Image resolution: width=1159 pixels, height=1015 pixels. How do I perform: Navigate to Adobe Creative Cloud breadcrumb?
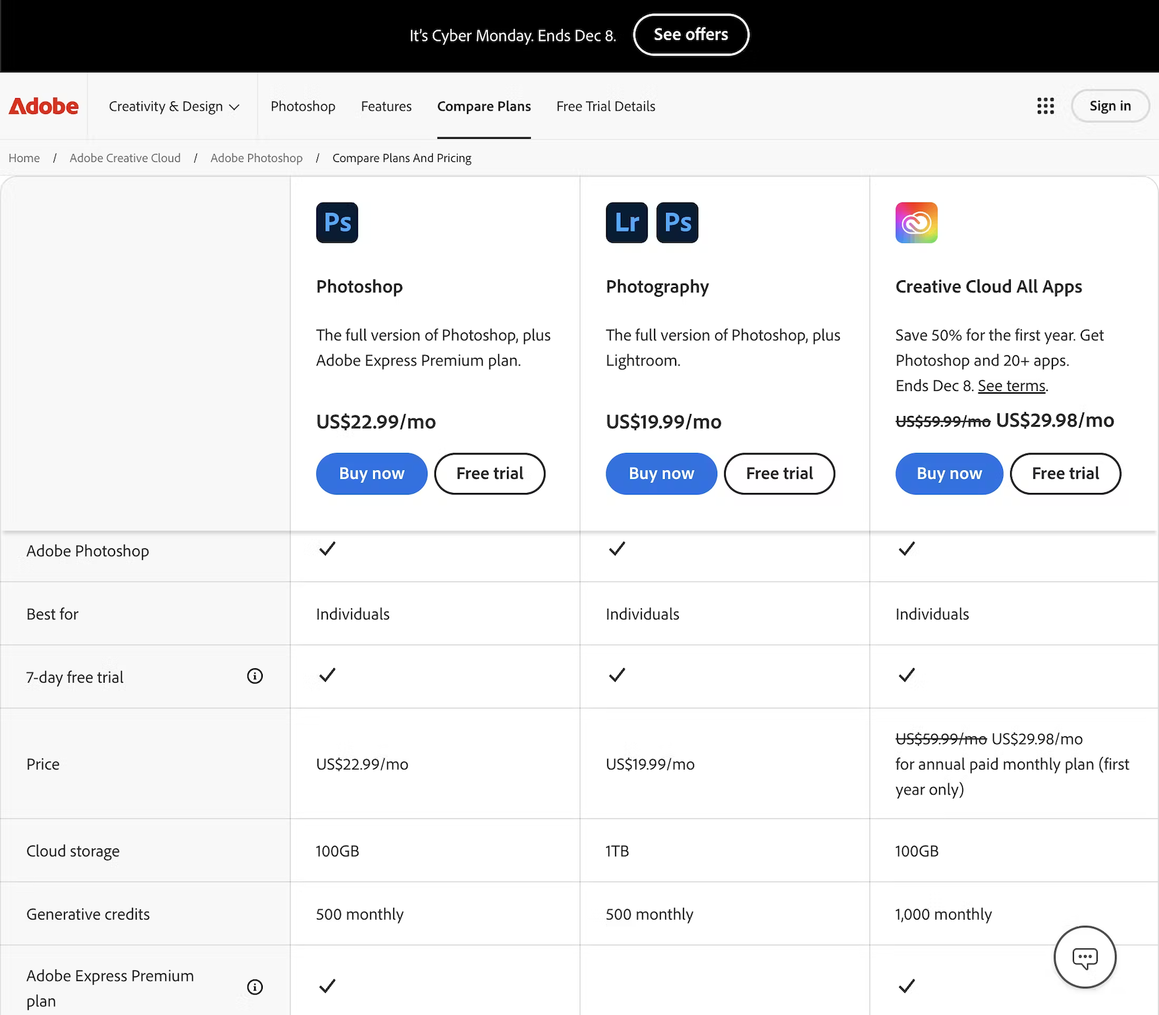click(x=125, y=158)
